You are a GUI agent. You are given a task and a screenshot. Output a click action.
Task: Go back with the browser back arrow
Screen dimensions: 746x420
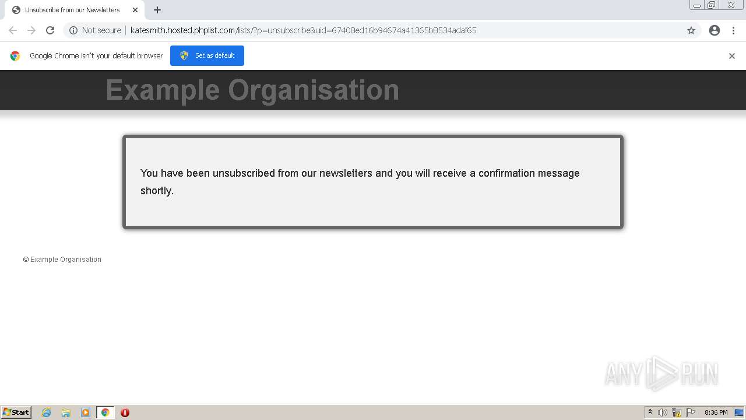[13, 30]
